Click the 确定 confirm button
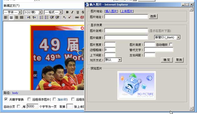The image size is (197, 114). coord(167,60)
